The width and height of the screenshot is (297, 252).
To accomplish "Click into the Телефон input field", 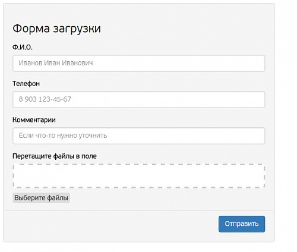I will click(x=139, y=99).
